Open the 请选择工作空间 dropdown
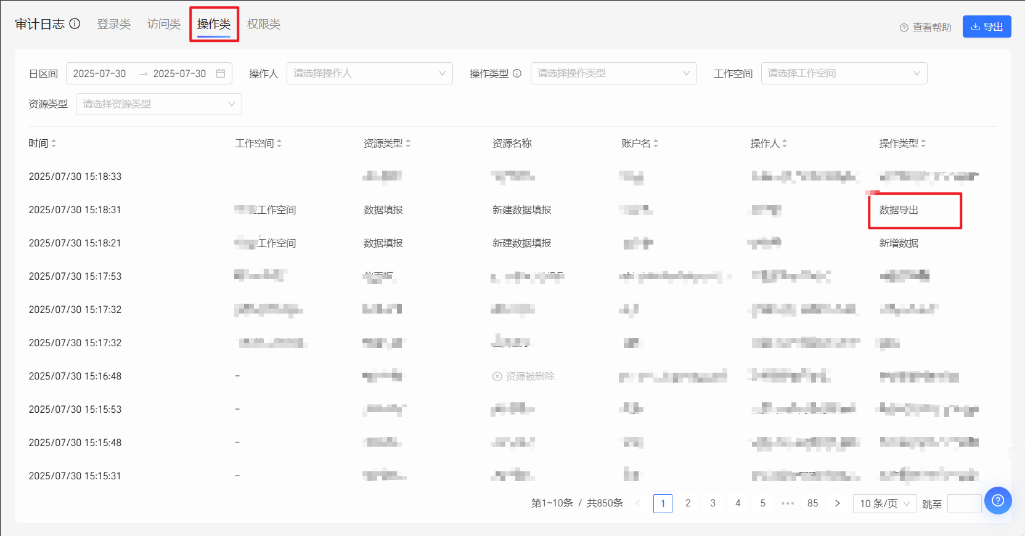1025x536 pixels. (844, 73)
